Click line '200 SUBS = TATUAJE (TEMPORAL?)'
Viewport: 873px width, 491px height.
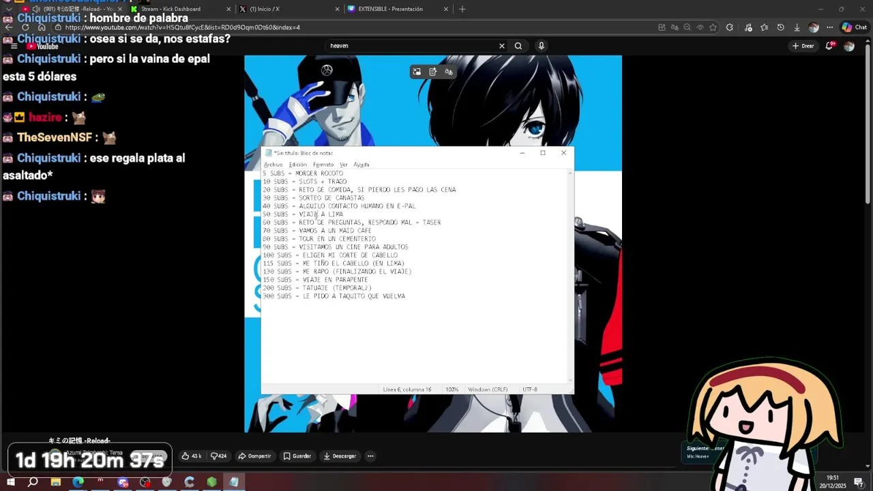[317, 288]
